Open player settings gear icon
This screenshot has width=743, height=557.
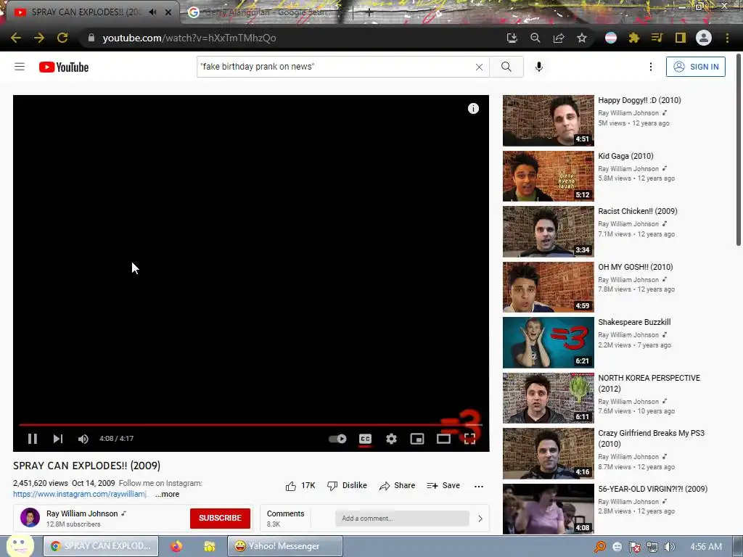point(391,439)
